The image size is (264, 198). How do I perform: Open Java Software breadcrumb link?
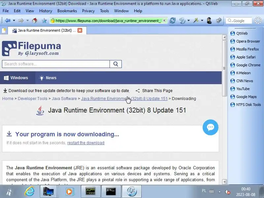(64, 98)
